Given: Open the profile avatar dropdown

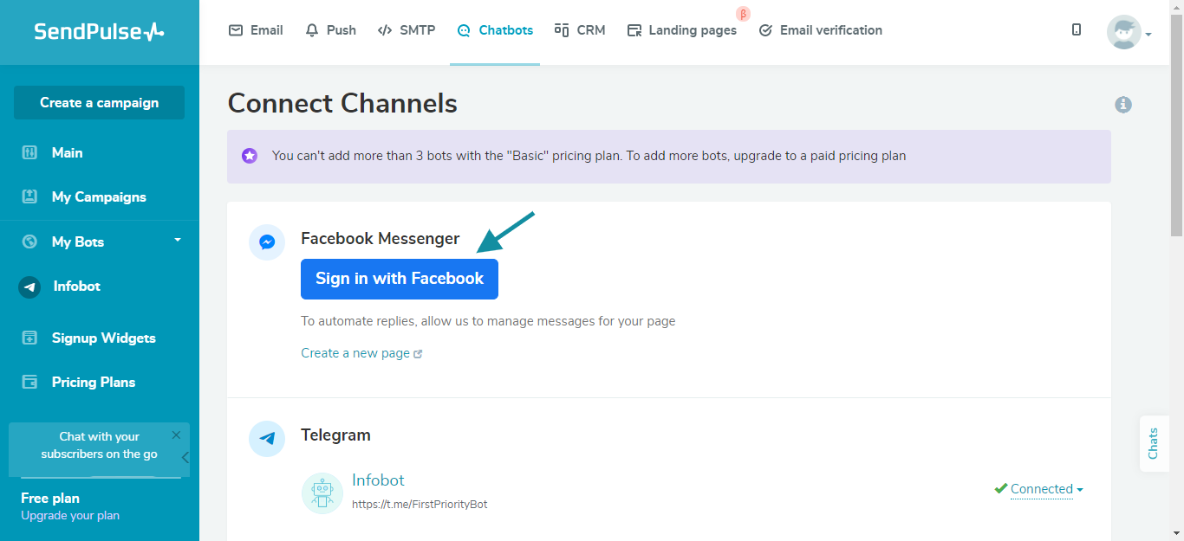Looking at the screenshot, I should tap(1124, 33).
